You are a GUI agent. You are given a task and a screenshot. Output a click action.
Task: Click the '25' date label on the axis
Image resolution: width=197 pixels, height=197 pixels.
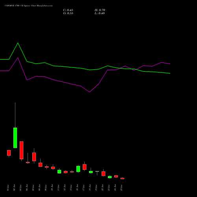(121, 188)
